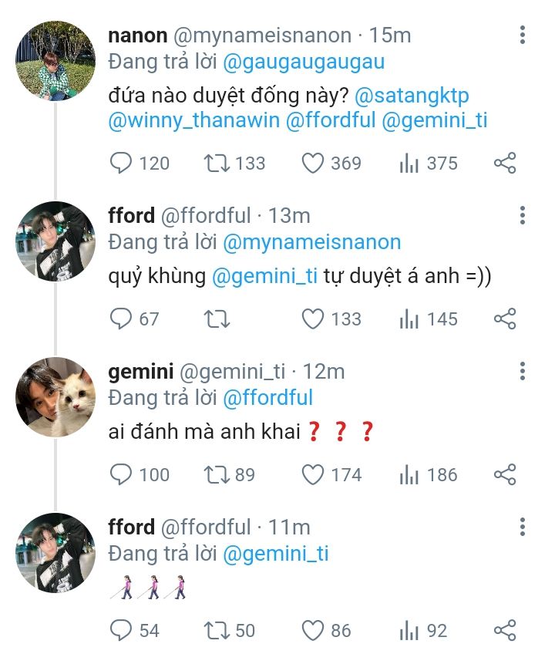Open nanon's profile avatar

pos(55,60)
